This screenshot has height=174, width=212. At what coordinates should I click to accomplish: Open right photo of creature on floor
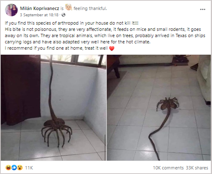[x=159, y=108]
